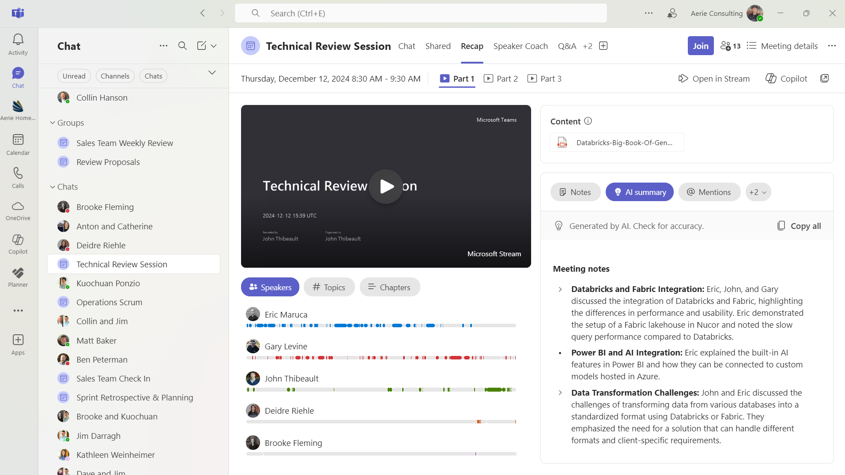Viewport: 845px width, 475px height.
Task: Open title bar settings and more ellipsis
Action: (x=649, y=13)
